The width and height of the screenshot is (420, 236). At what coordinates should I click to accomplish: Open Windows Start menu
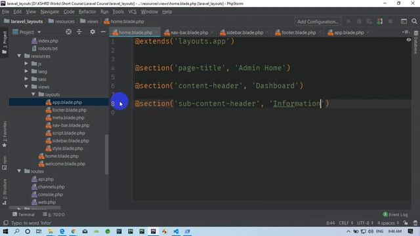click(5, 231)
